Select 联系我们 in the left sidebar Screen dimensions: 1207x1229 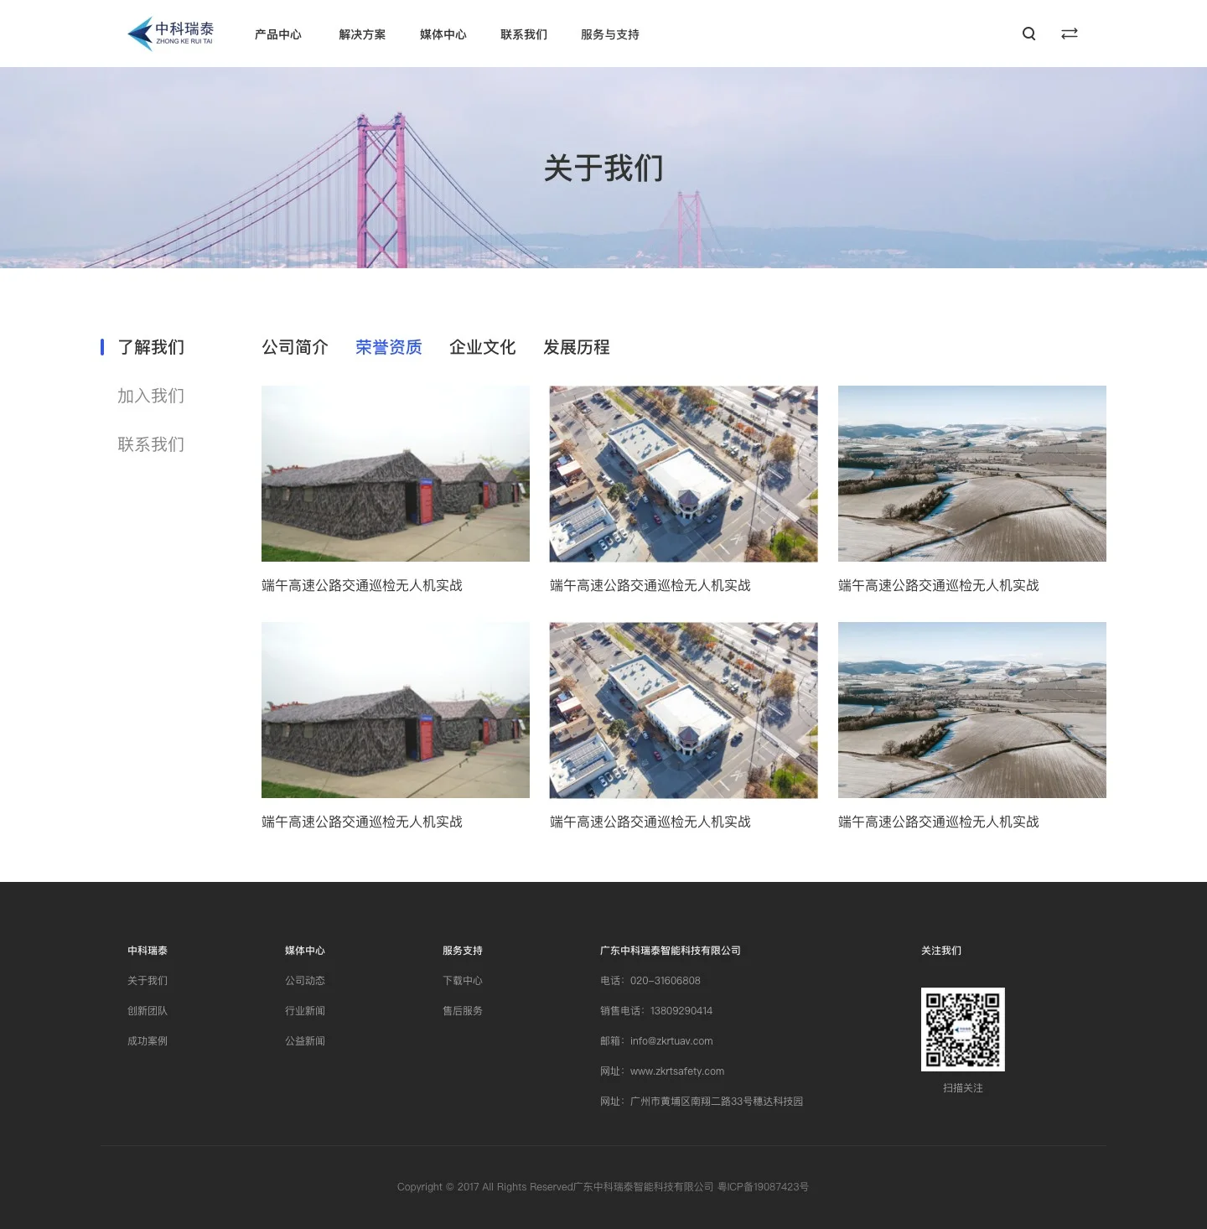point(151,444)
